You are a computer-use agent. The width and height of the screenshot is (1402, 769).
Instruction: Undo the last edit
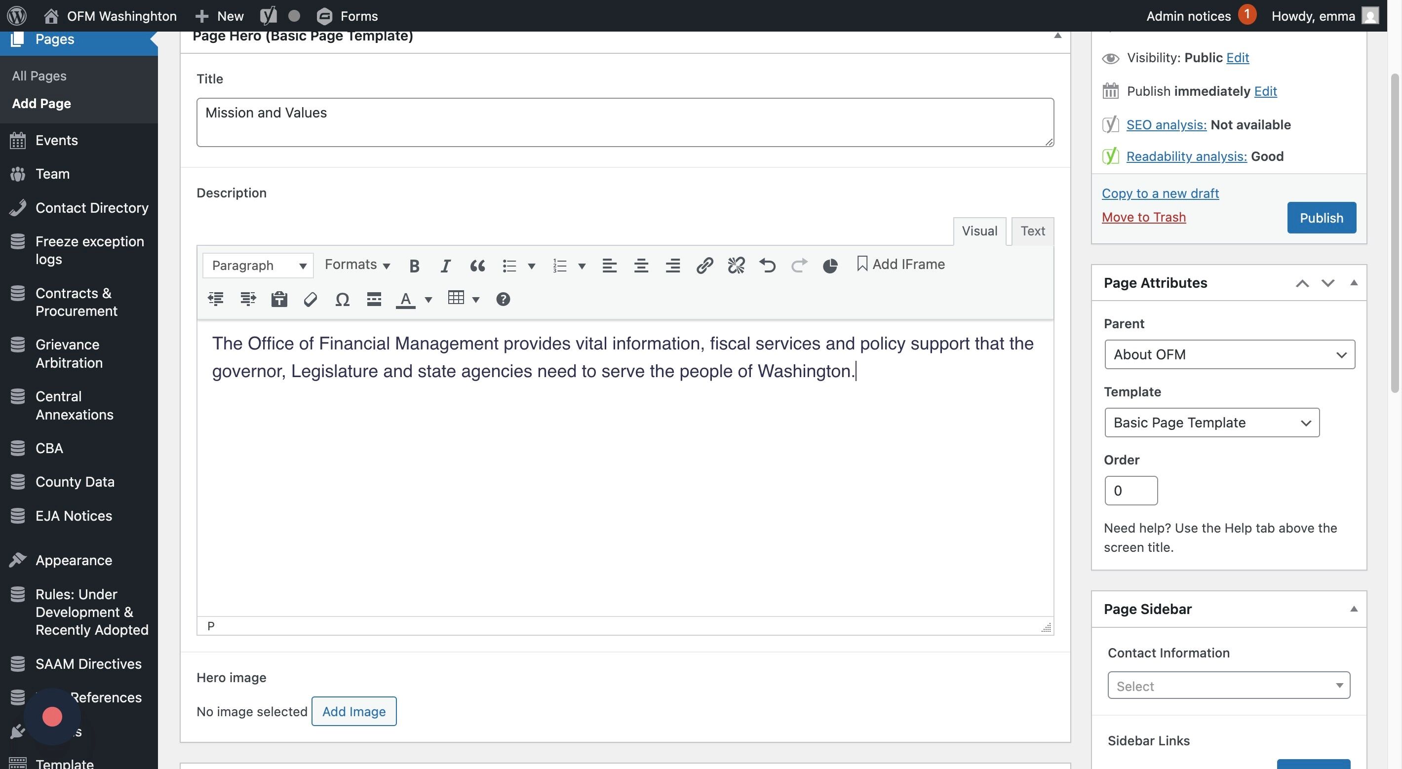(x=768, y=266)
